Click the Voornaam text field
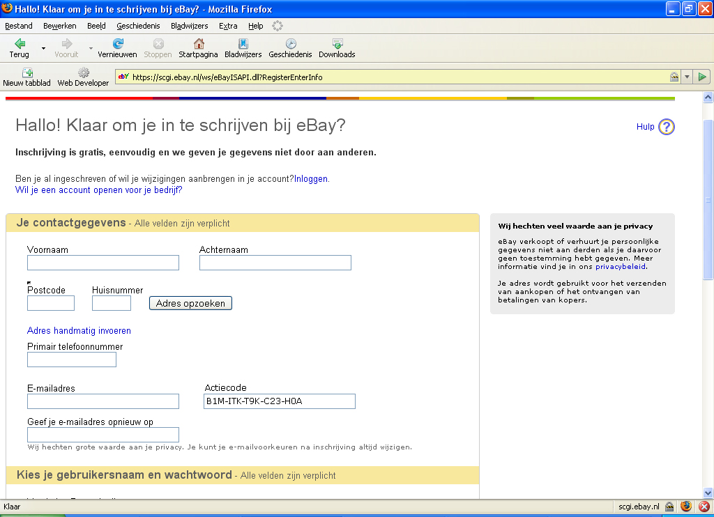Viewport: 714px width, 517px height. point(103,263)
